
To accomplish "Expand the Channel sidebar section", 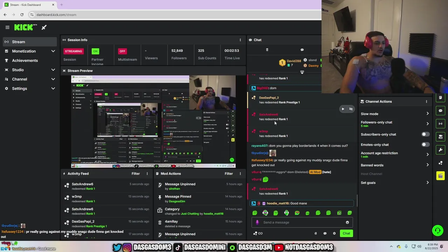I will pos(29,79).
